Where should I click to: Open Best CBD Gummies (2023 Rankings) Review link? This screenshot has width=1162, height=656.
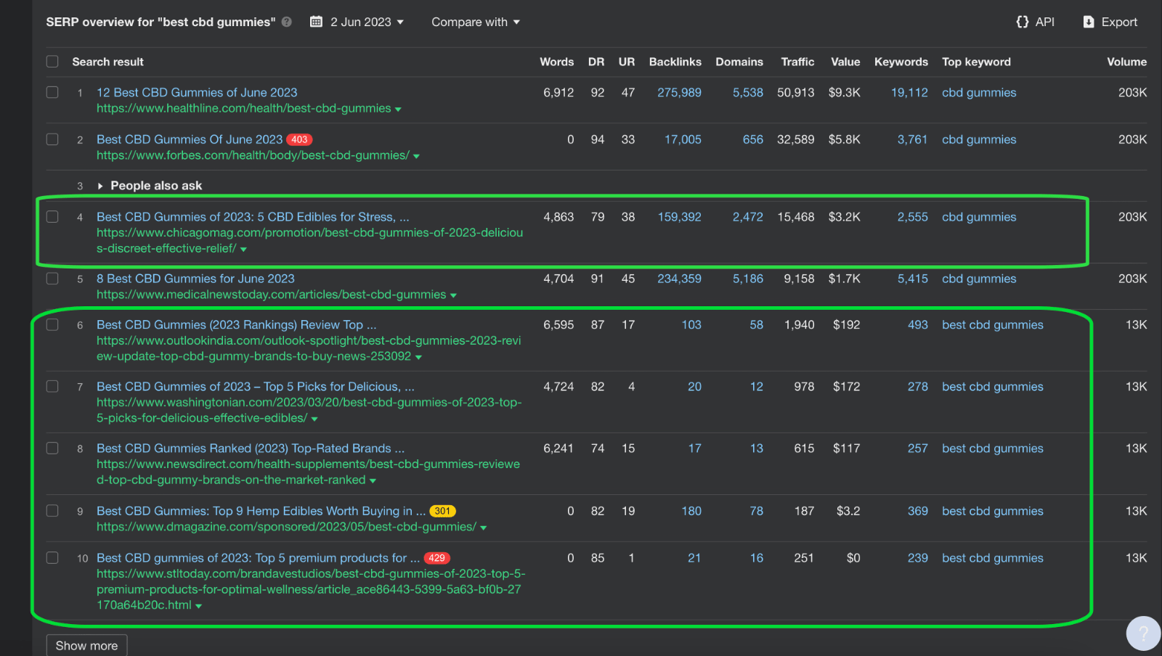tap(236, 325)
